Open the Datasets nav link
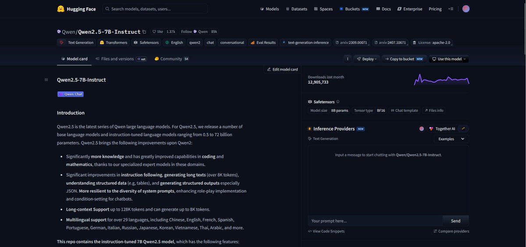Screen dimensions: 526x247 (x=296, y=9)
